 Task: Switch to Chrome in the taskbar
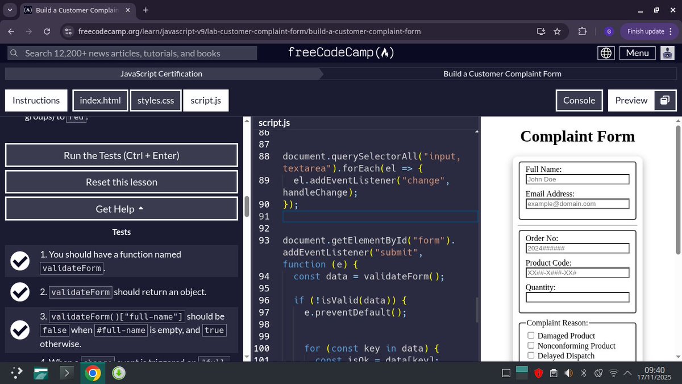click(93, 373)
